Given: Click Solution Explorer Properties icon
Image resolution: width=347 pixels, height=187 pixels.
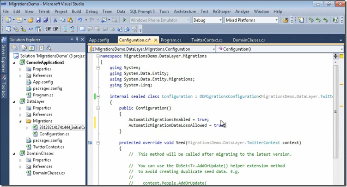Looking at the screenshot, I should [15, 47].
